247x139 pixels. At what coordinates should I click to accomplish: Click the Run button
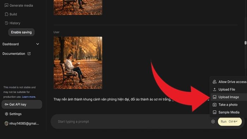click(x=230, y=121)
